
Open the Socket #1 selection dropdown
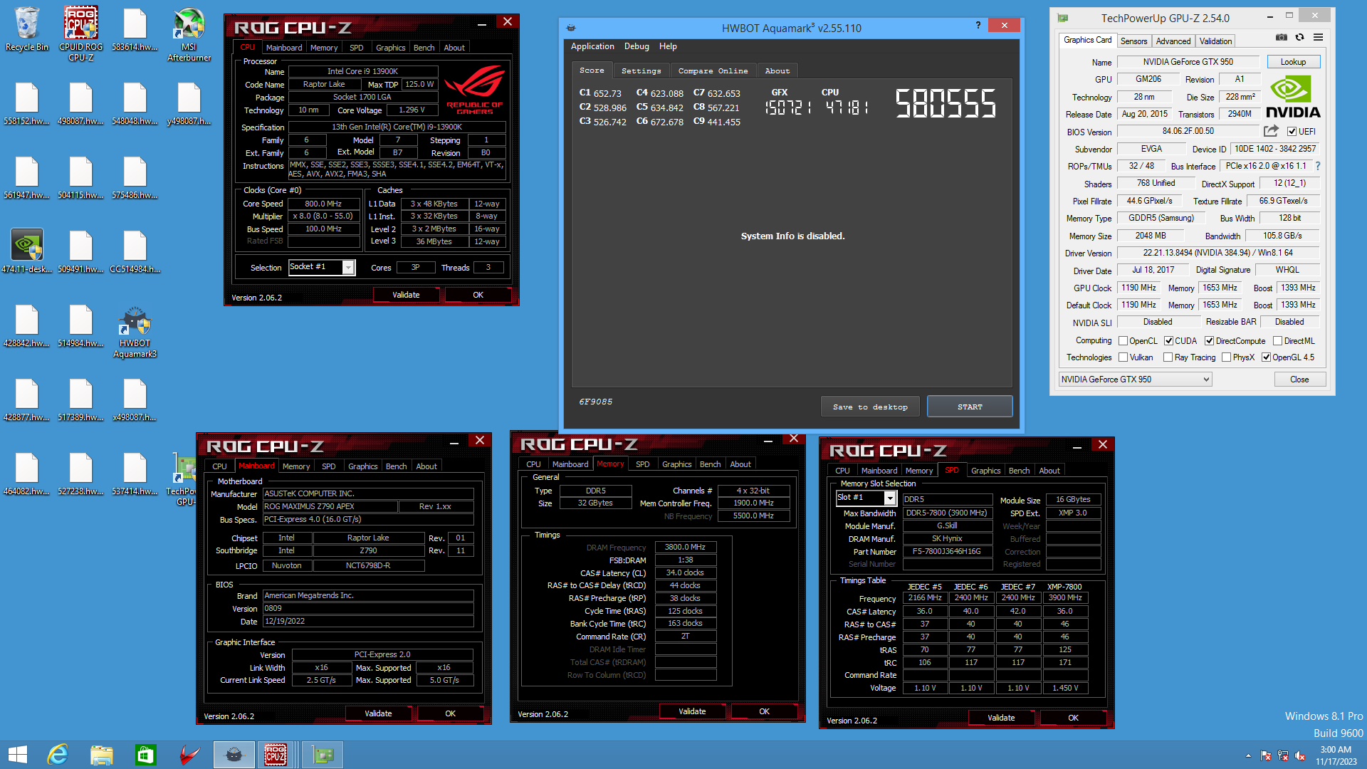[x=348, y=267]
